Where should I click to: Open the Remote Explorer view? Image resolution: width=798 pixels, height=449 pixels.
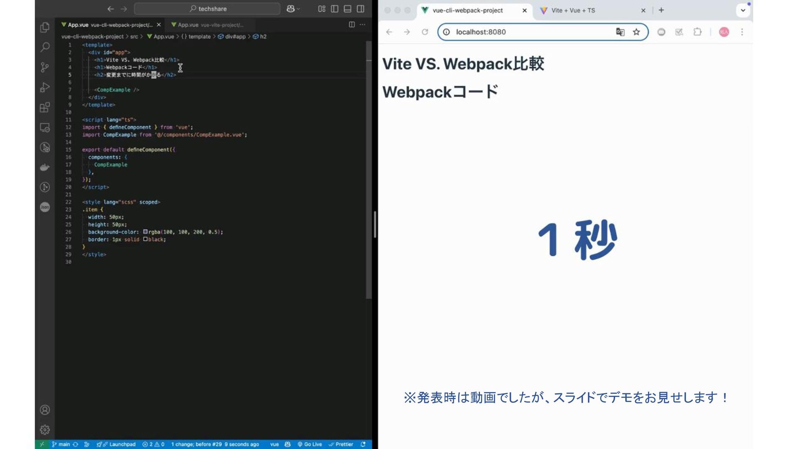pos(45,127)
